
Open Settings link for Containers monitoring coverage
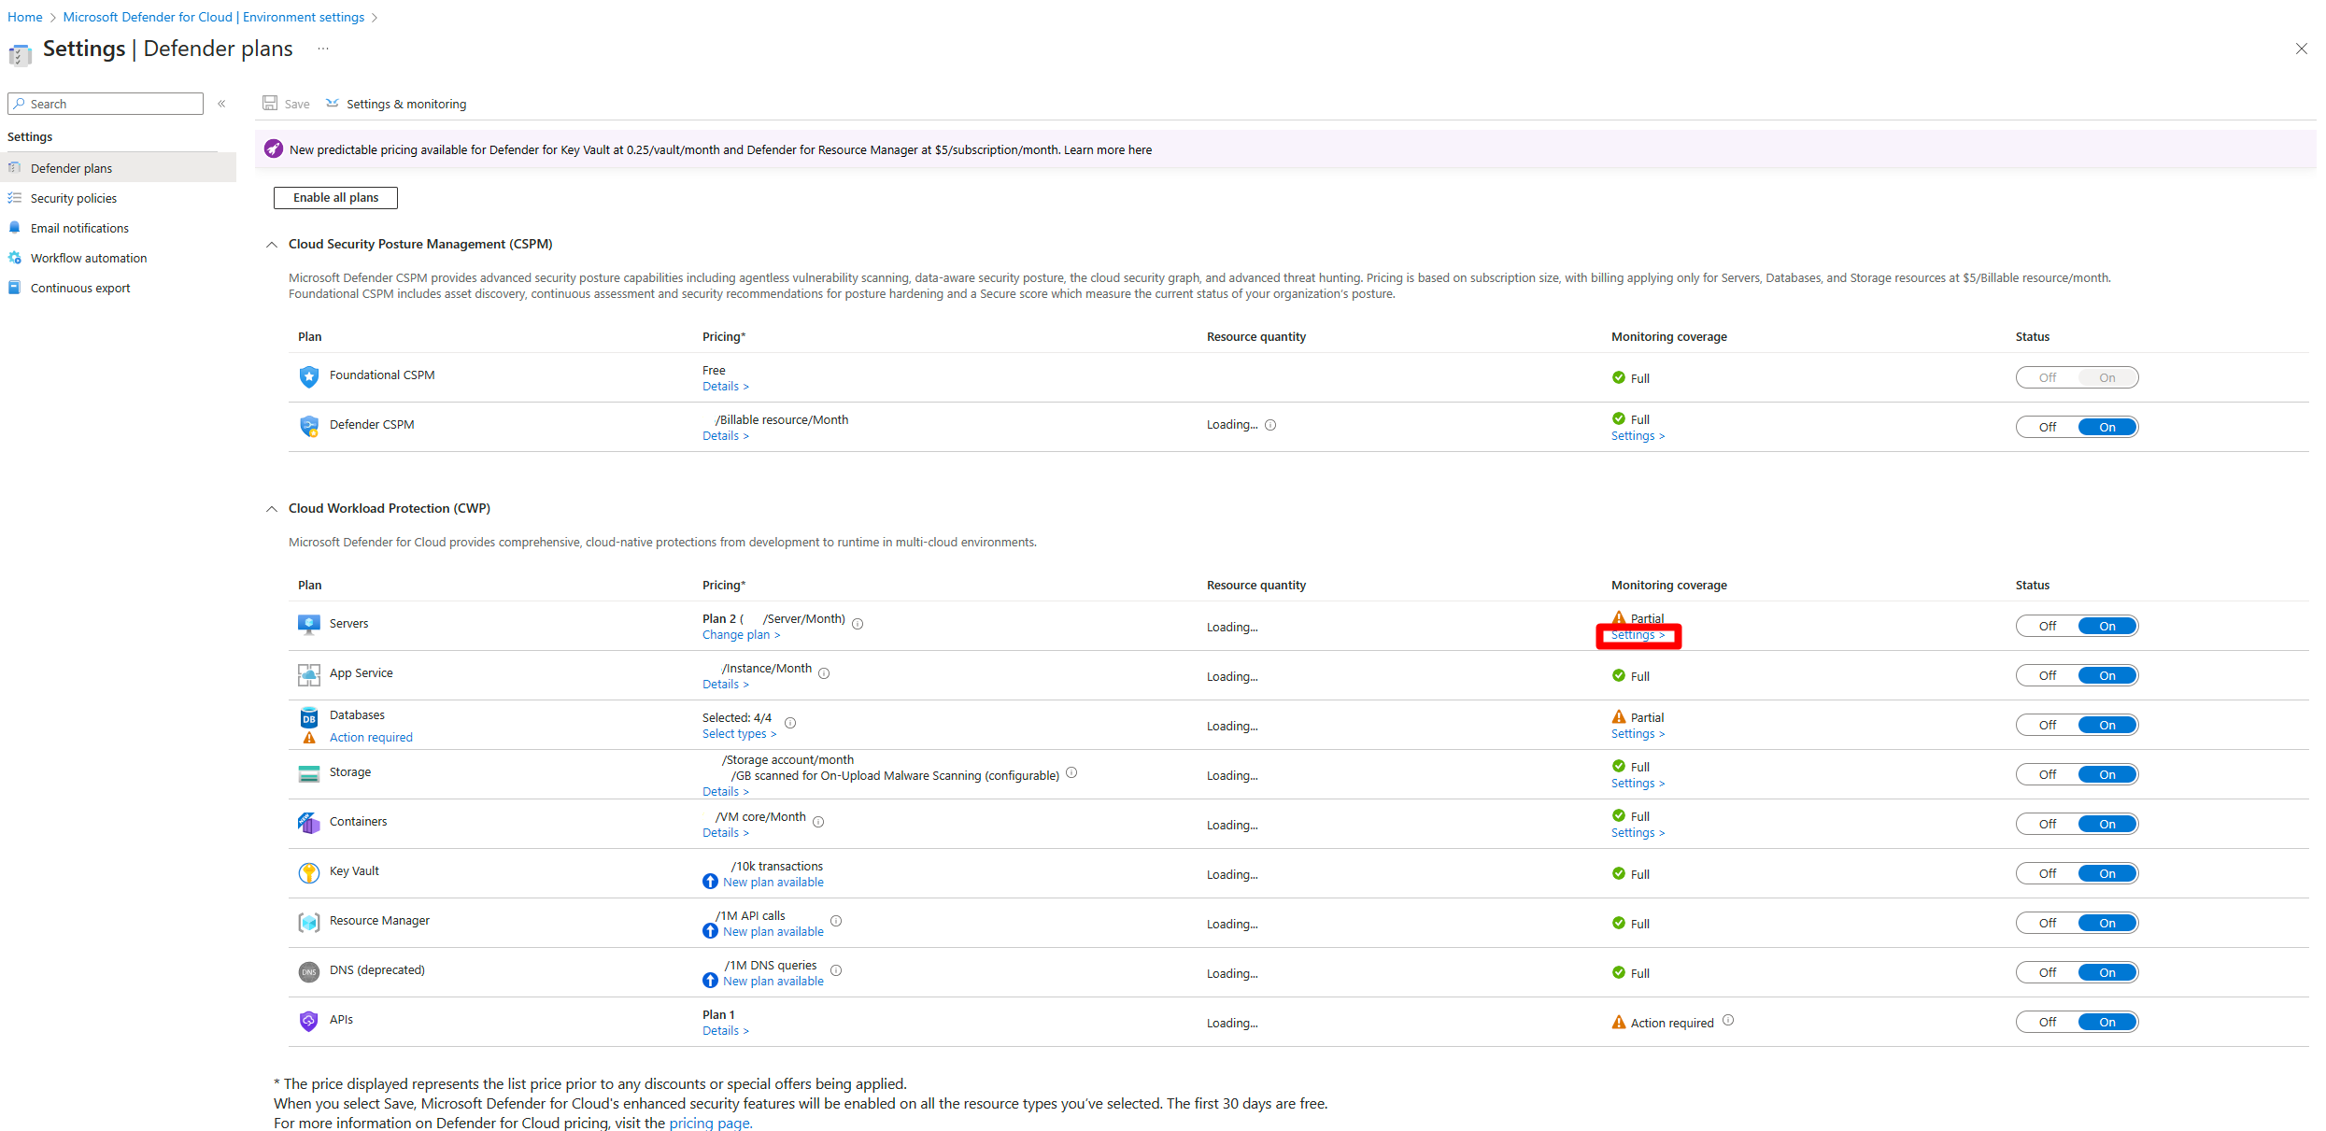1638,833
